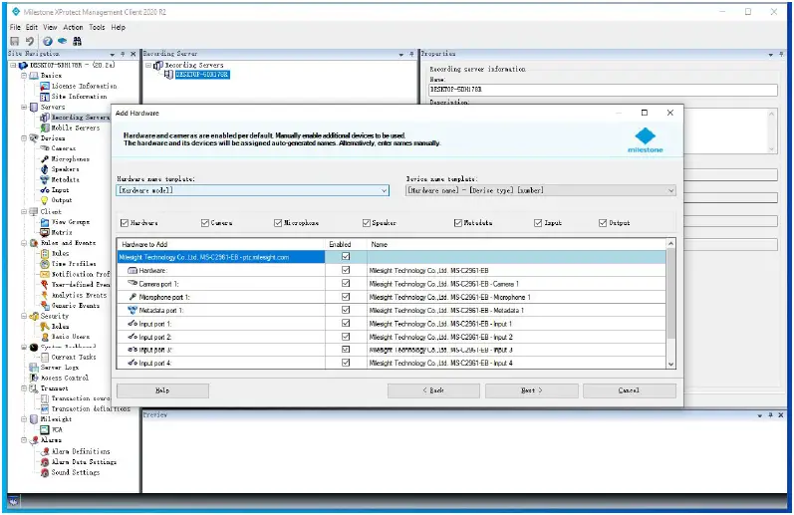The width and height of the screenshot is (794, 515).
Task: Open the Speakers devices node
Action: [x=65, y=169]
